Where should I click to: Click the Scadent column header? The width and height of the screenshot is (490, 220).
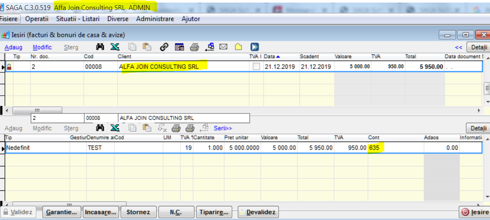(316, 57)
